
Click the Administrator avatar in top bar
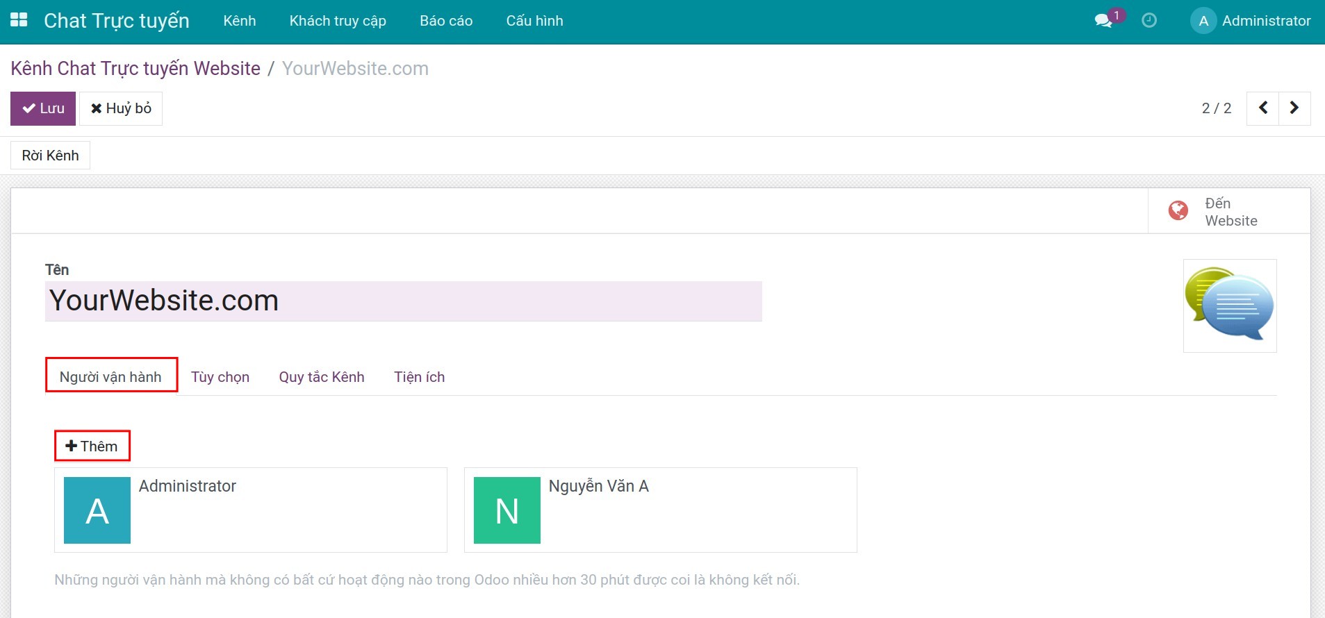[1203, 21]
